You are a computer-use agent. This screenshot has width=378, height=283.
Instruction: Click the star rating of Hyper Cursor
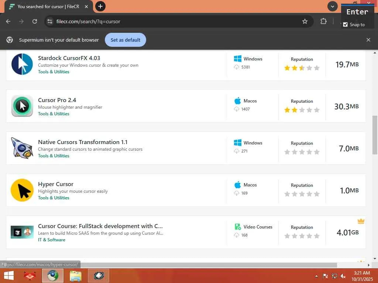pyautogui.click(x=302, y=194)
